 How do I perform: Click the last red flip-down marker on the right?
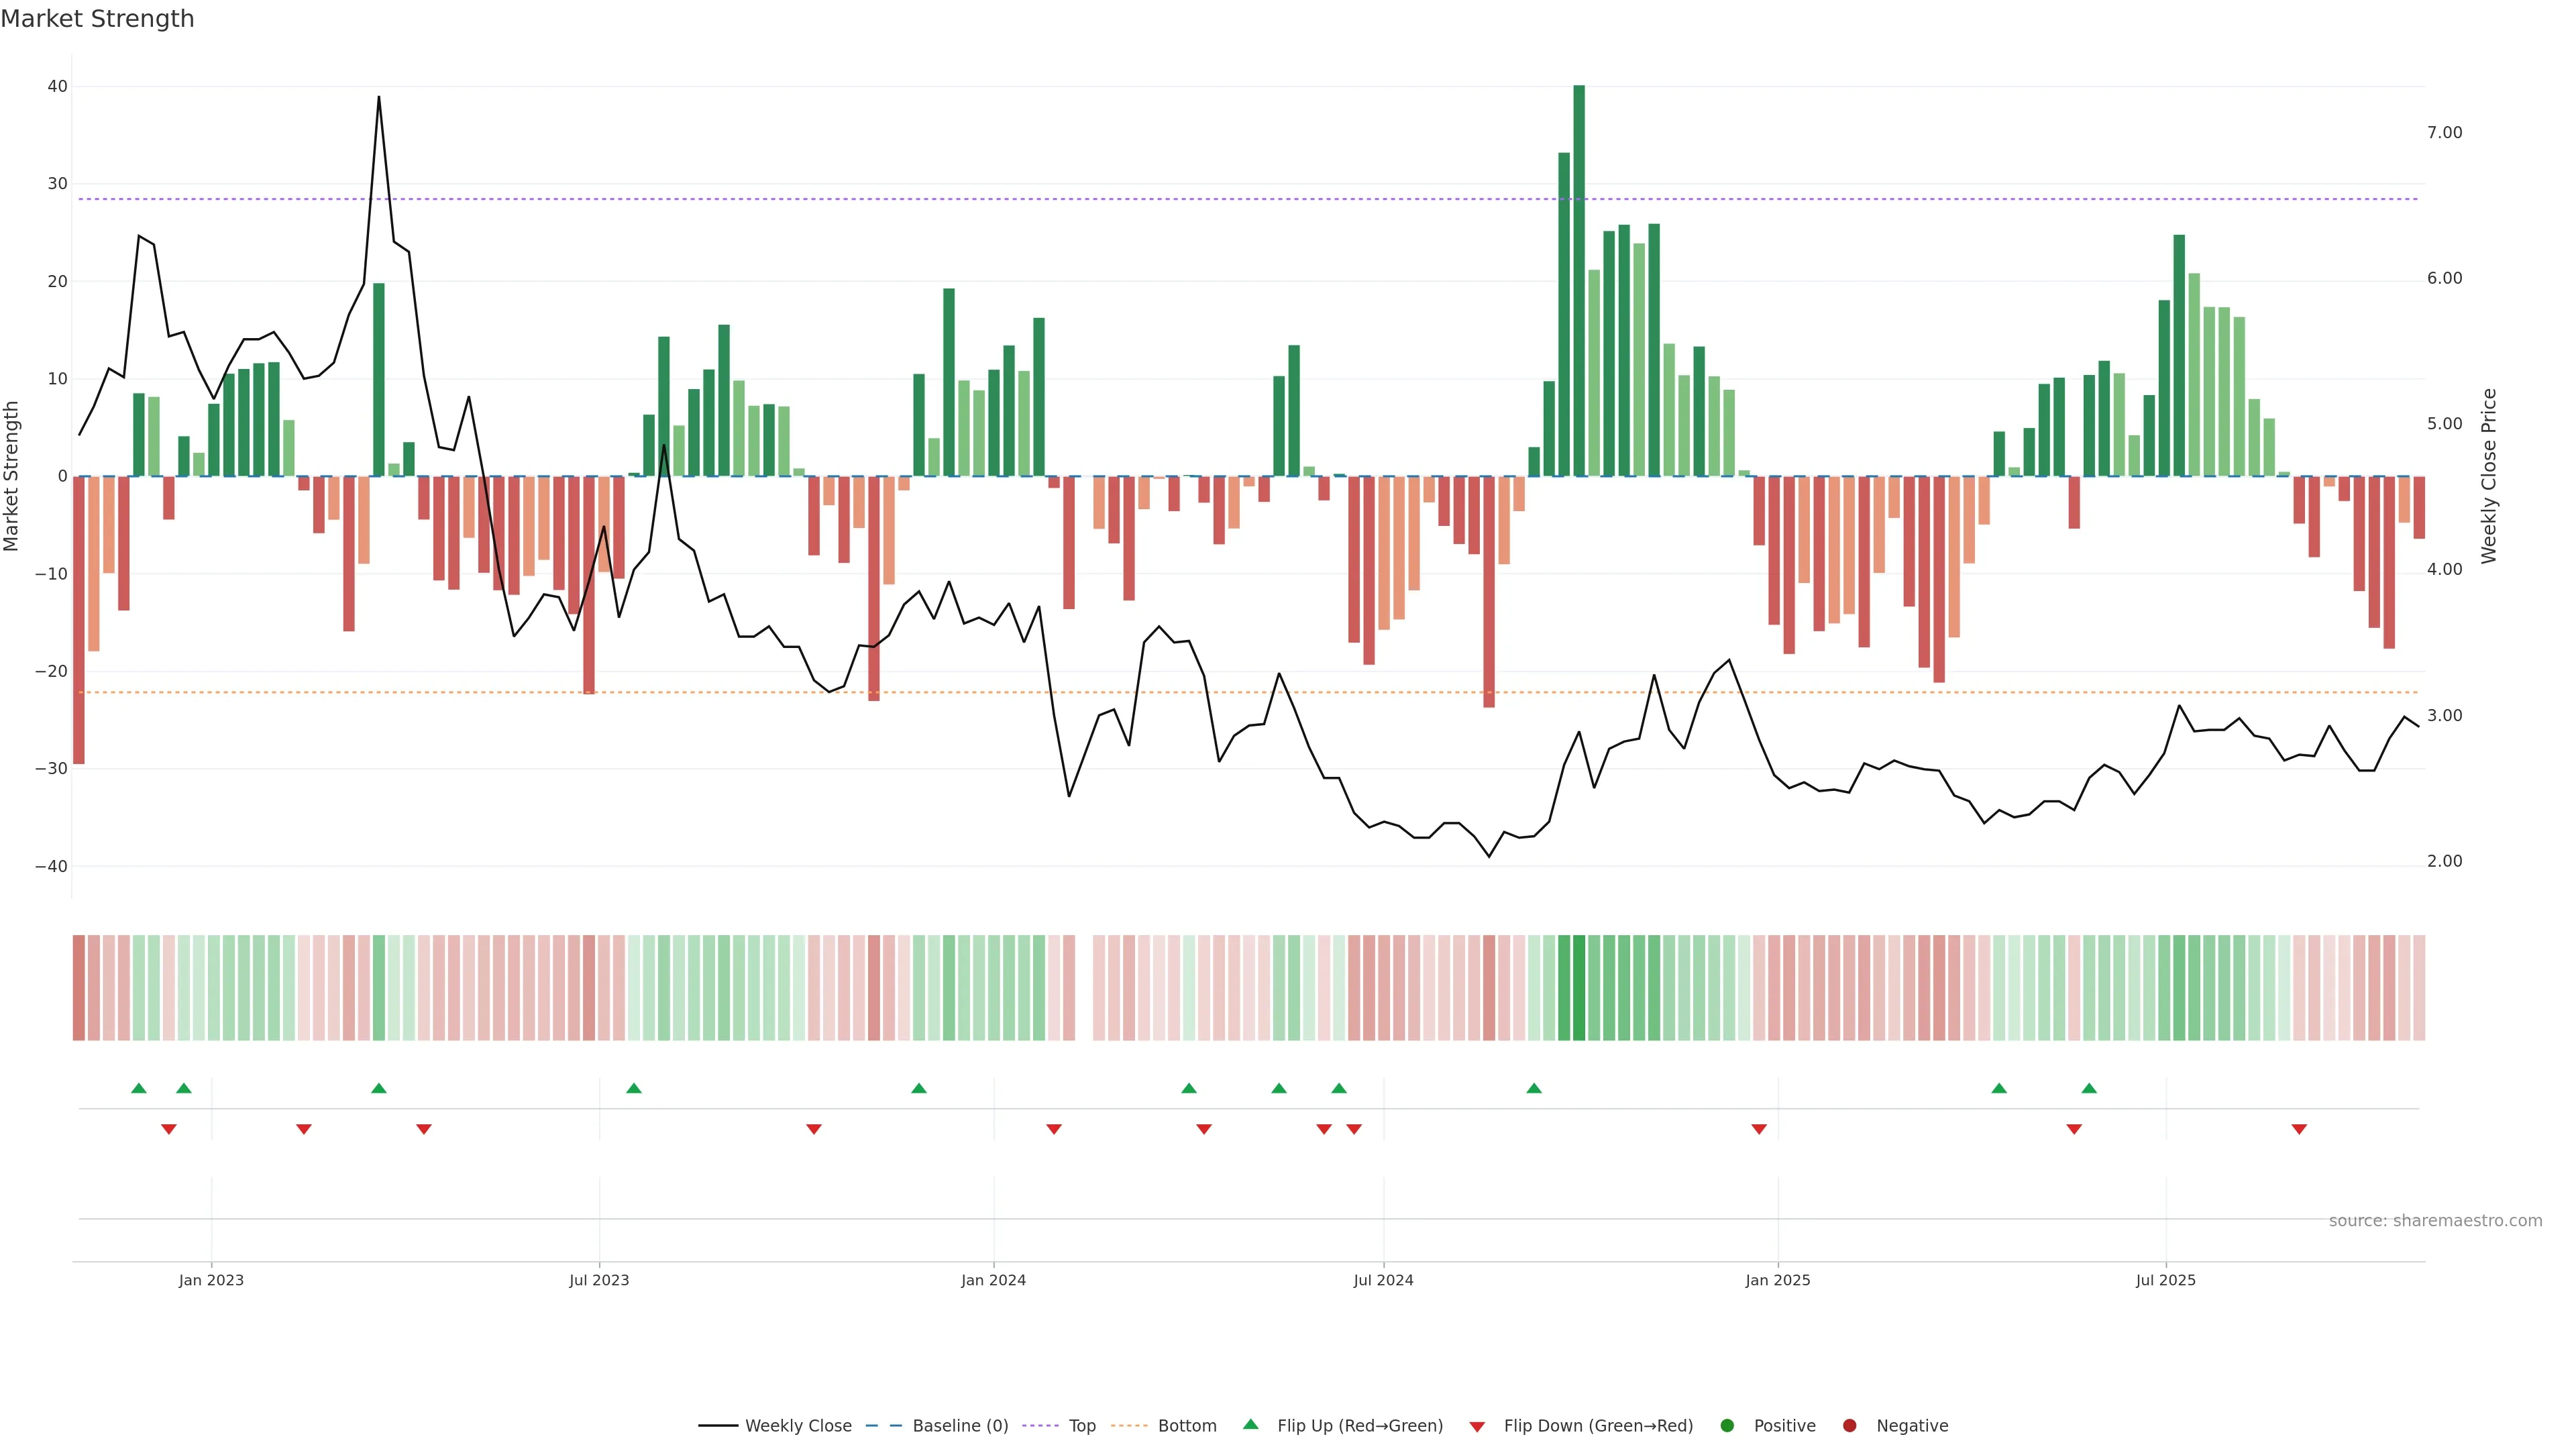pos(2299,1129)
